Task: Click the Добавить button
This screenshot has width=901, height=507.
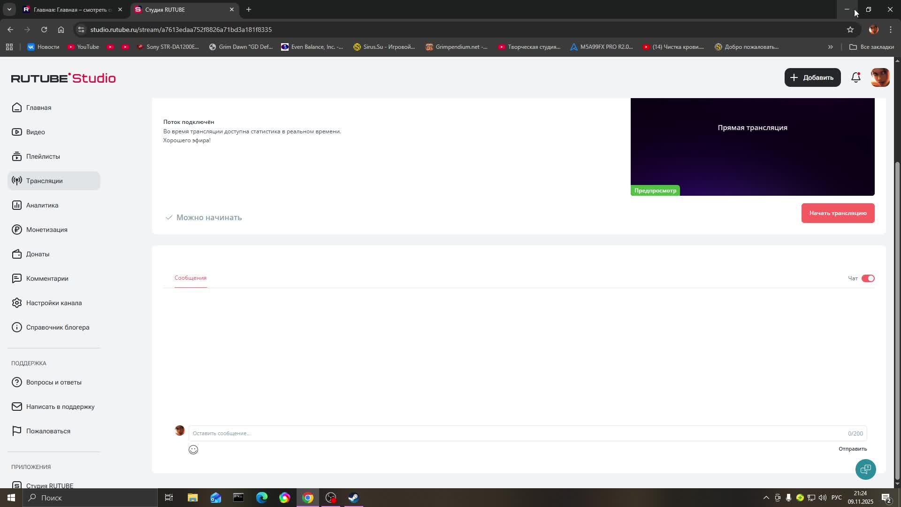Action: coord(812,77)
